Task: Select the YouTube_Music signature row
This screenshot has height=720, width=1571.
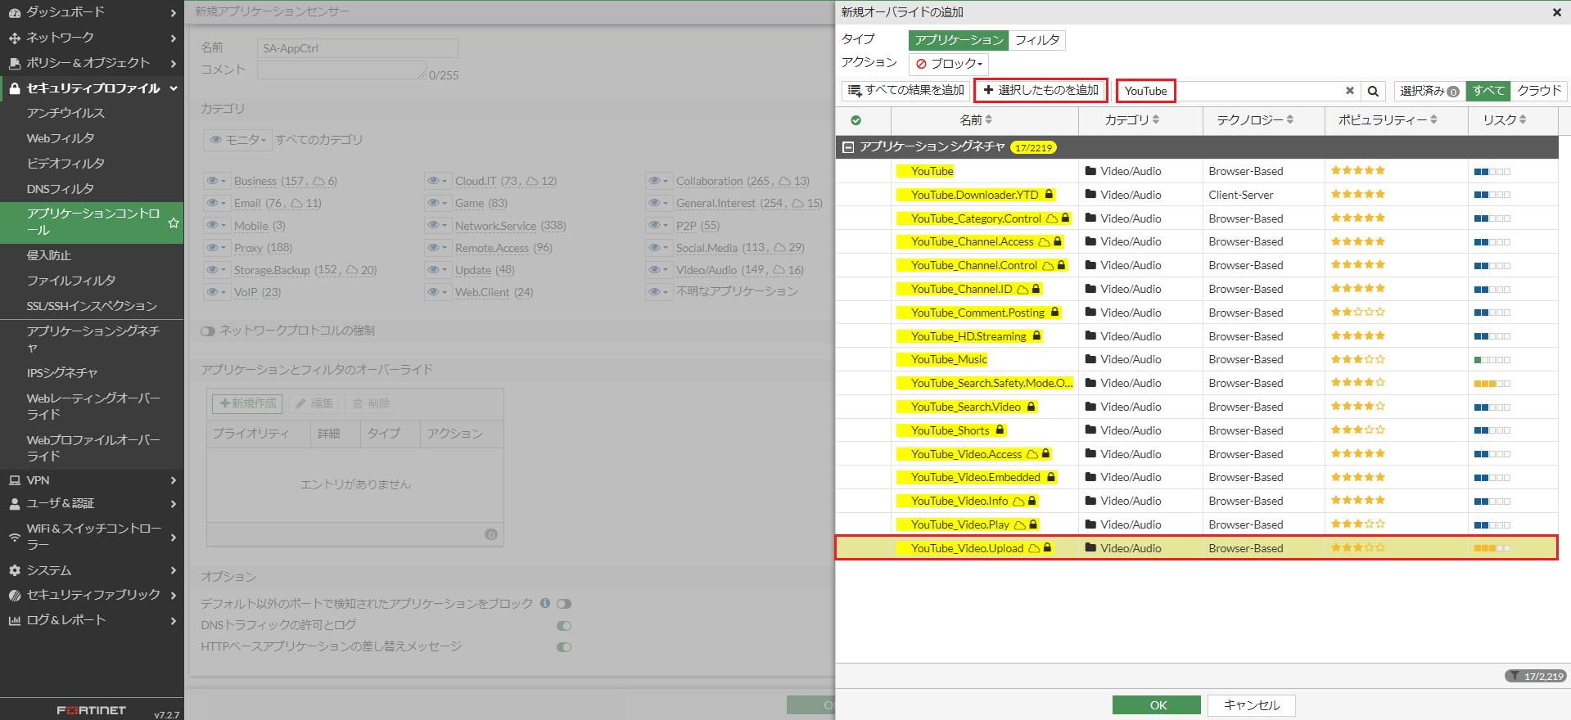Action: tap(1196, 359)
